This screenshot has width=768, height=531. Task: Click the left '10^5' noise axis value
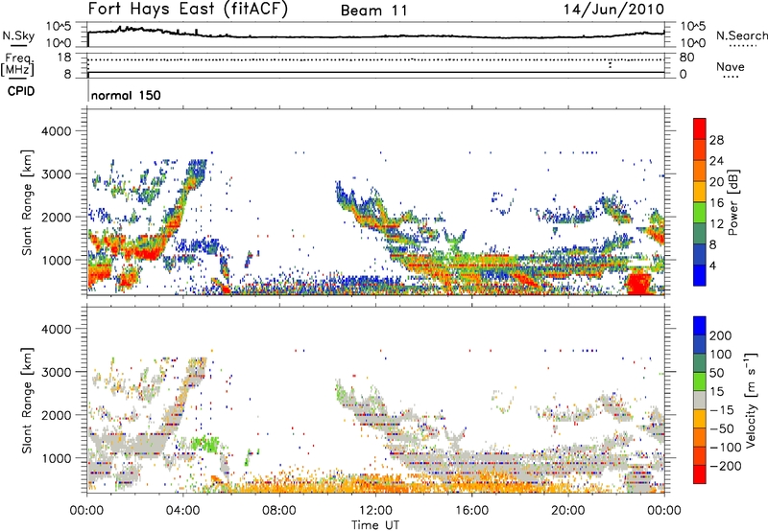(59, 26)
